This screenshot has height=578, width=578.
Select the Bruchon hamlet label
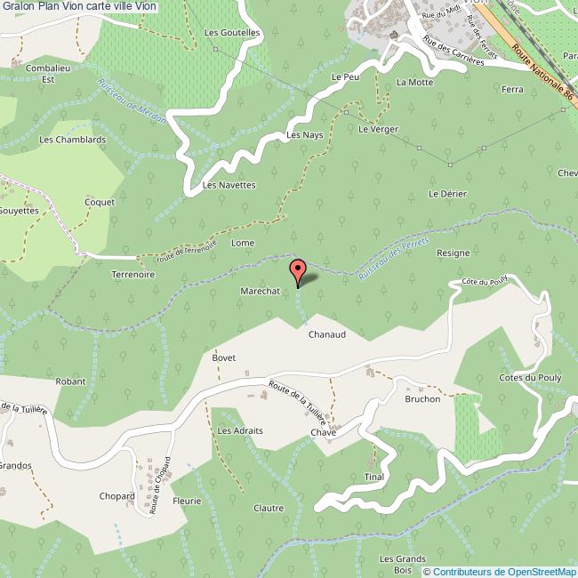coord(422,399)
